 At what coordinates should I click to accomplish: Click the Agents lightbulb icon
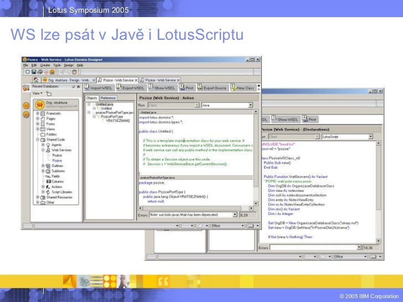(x=48, y=145)
